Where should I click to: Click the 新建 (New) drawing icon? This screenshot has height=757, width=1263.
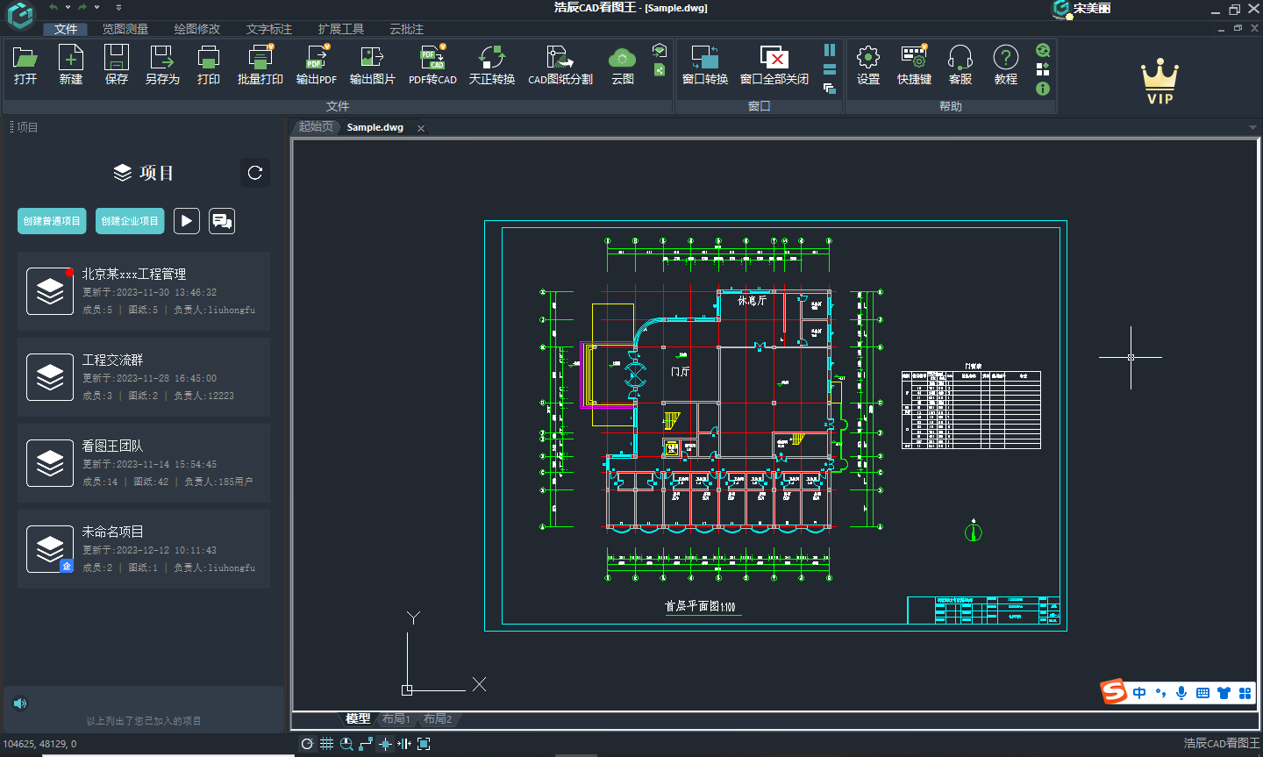click(71, 65)
